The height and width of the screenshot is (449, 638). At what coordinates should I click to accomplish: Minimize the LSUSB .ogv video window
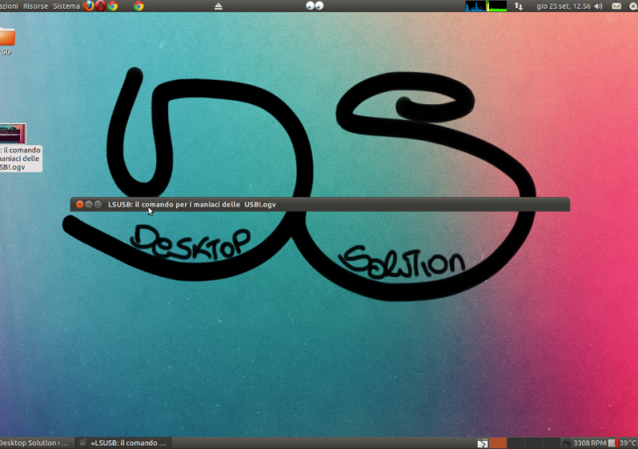coord(89,205)
